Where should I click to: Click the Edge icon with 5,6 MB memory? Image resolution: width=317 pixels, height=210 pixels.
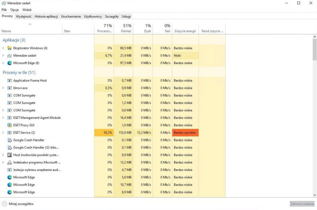(x=9, y=177)
